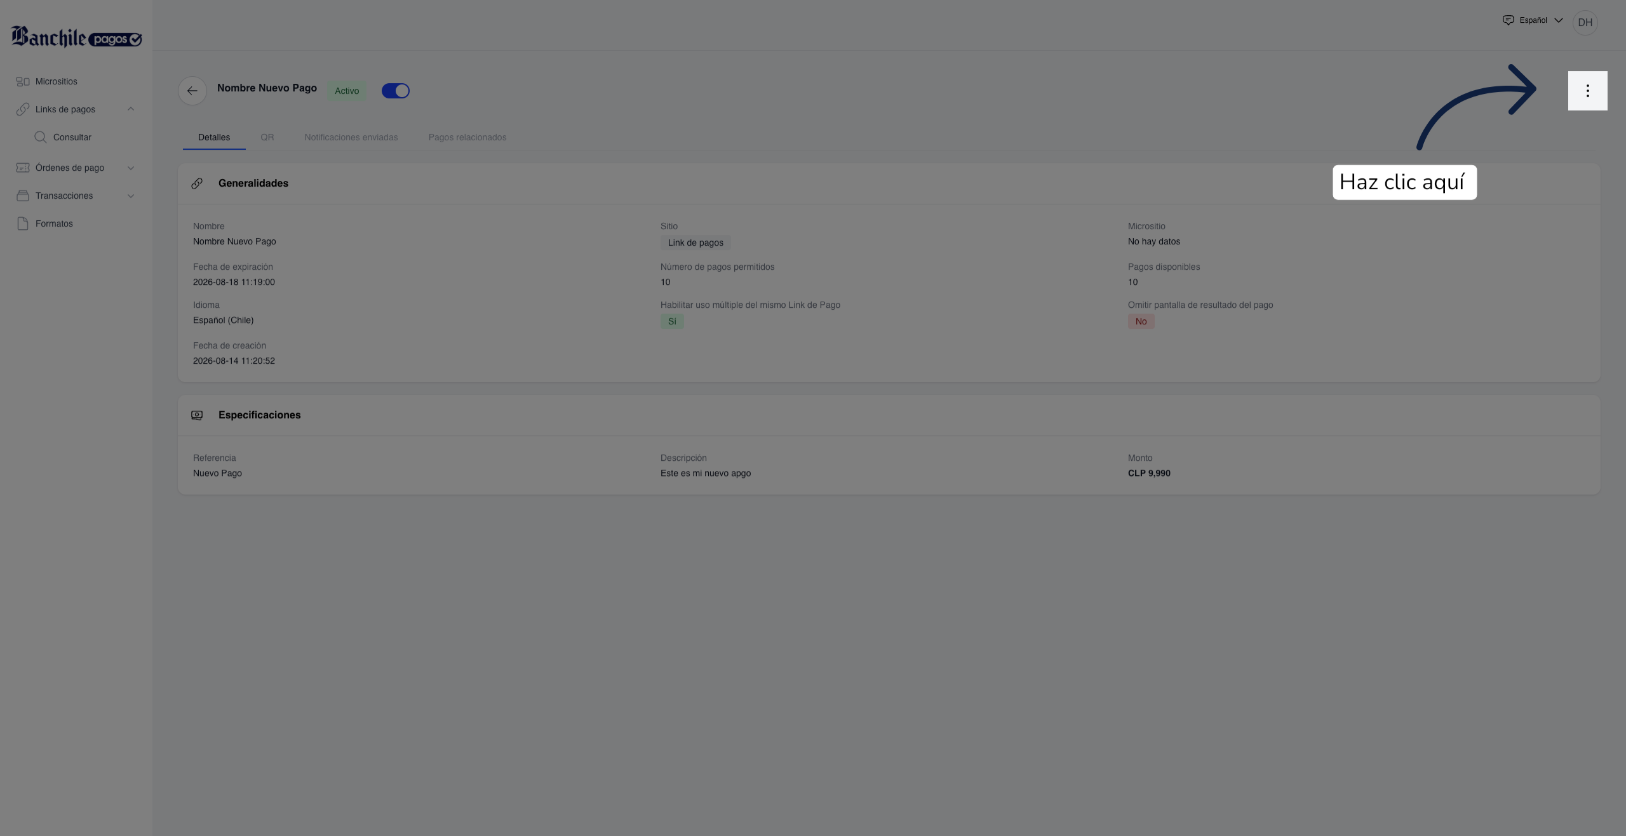Click the Micrositios sidebar icon
This screenshot has height=836, width=1626.
(x=23, y=81)
